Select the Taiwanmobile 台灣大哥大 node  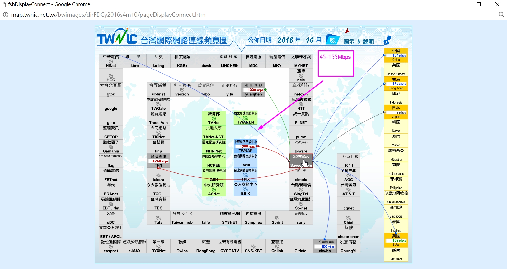coord(182,218)
